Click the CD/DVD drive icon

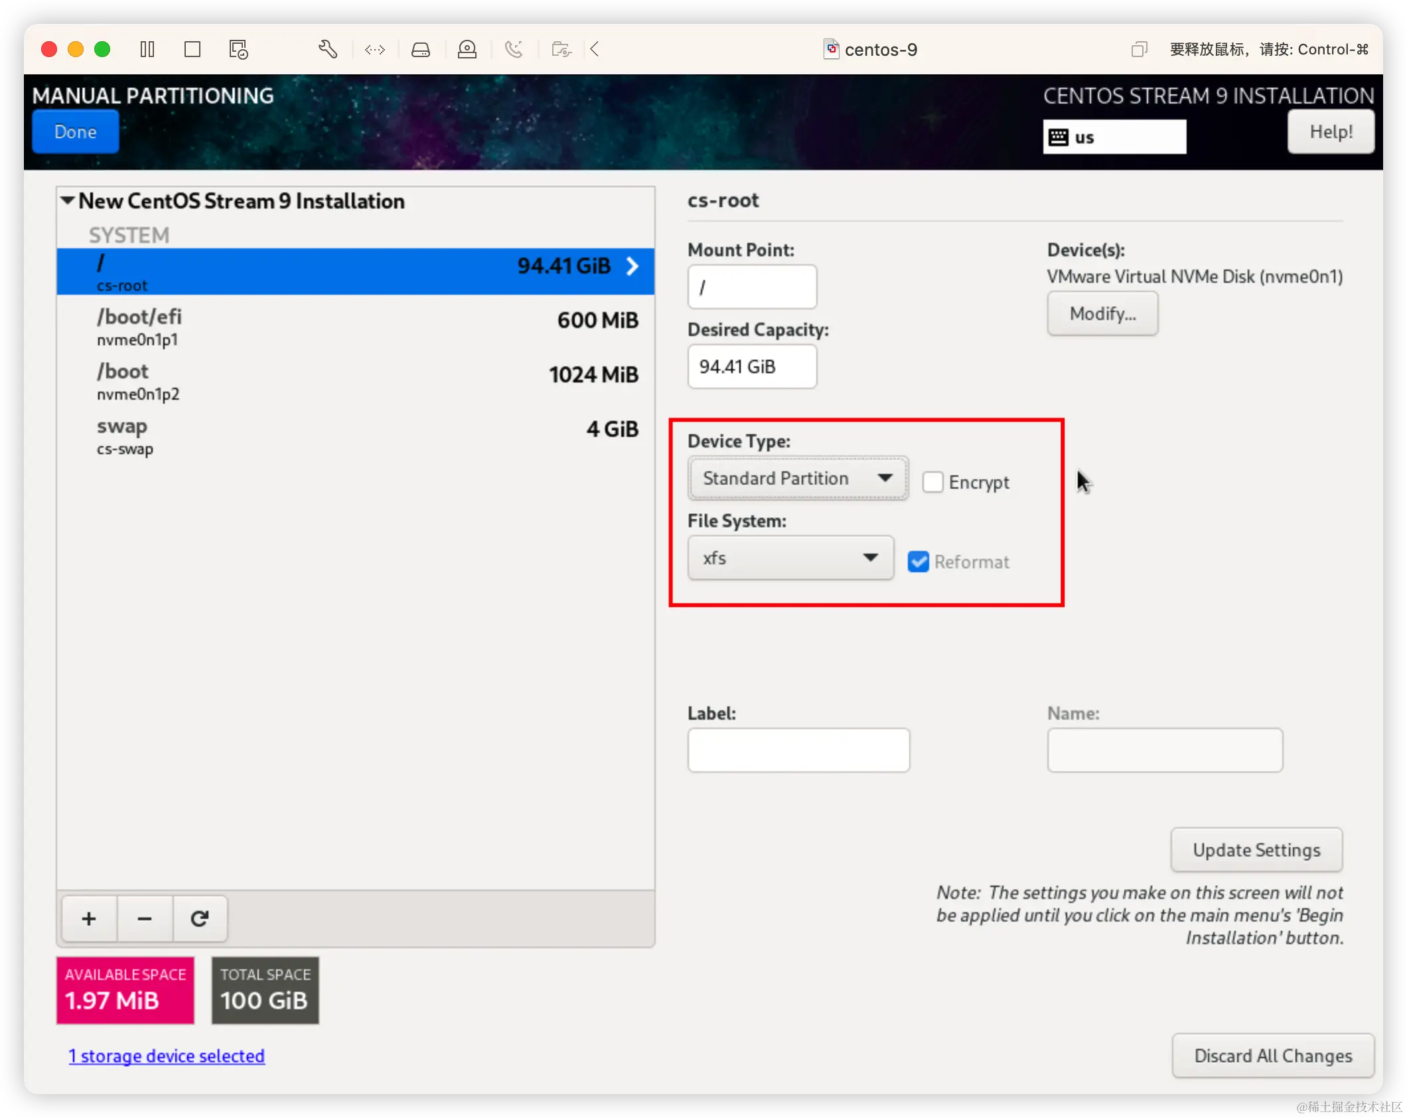pyautogui.click(x=467, y=49)
